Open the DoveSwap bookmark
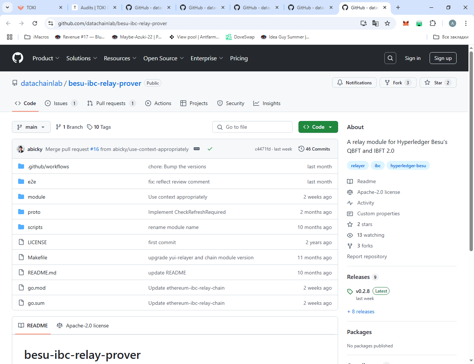 coord(240,37)
